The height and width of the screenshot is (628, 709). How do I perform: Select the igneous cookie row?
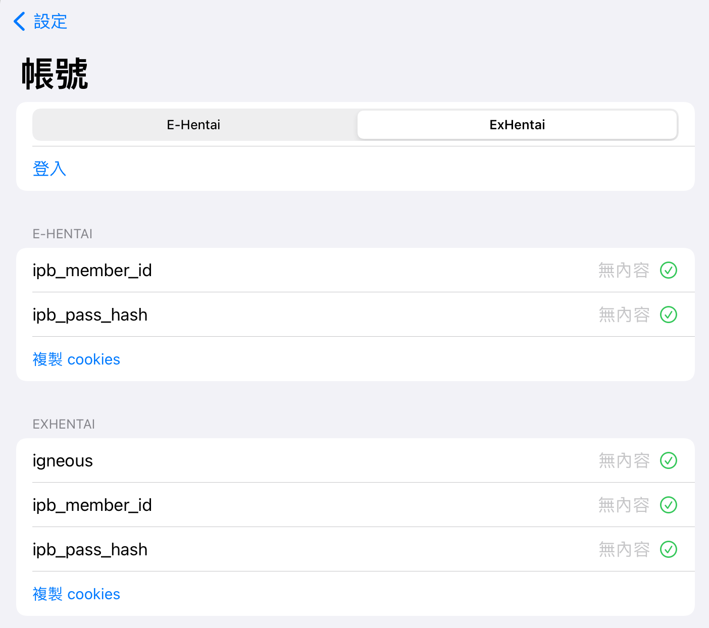(x=63, y=461)
